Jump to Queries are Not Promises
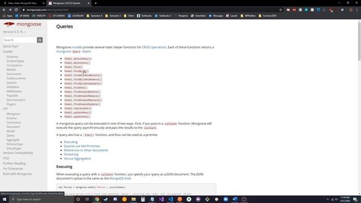 pyautogui.click(x=82, y=146)
